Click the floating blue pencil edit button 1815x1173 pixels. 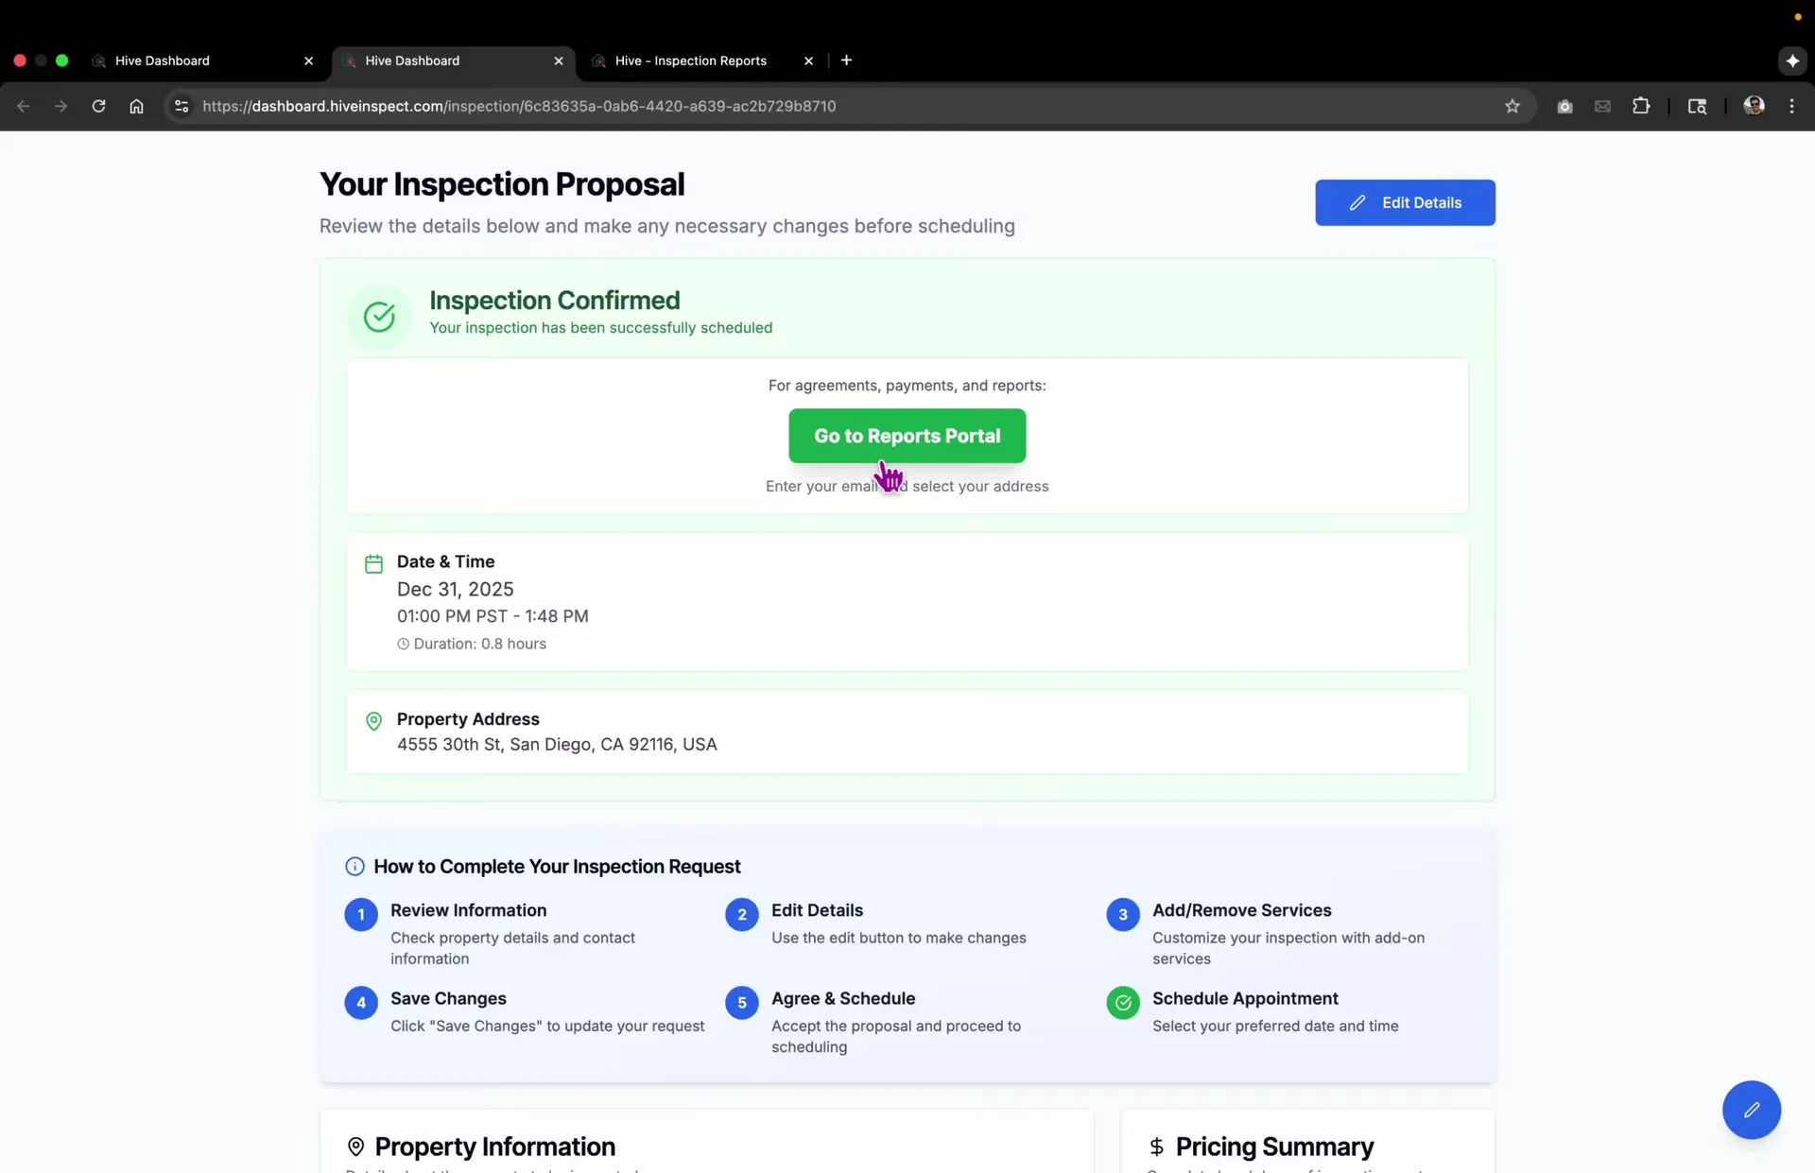(x=1751, y=1110)
